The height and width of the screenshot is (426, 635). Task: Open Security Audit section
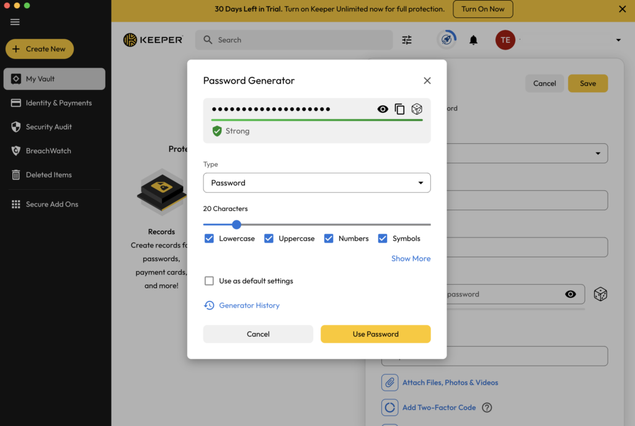(55, 126)
